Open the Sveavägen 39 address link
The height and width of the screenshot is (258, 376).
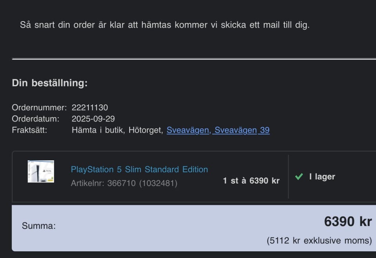(x=242, y=130)
